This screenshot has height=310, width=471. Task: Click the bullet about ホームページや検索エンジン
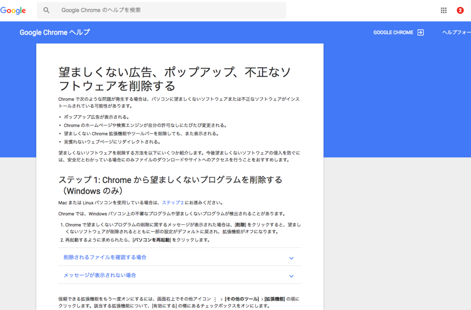click(145, 126)
